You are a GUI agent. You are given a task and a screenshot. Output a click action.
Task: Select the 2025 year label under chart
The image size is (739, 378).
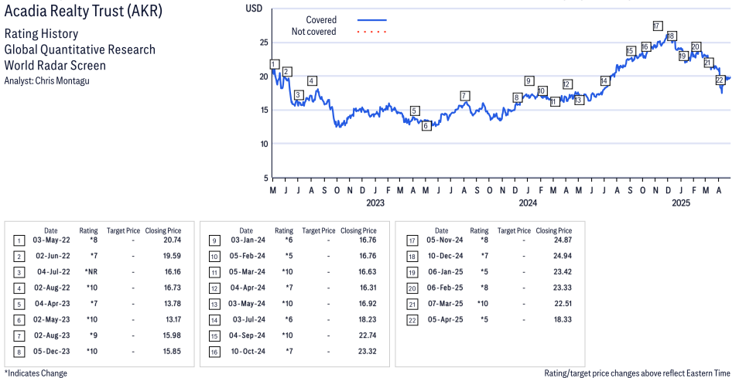(x=680, y=203)
